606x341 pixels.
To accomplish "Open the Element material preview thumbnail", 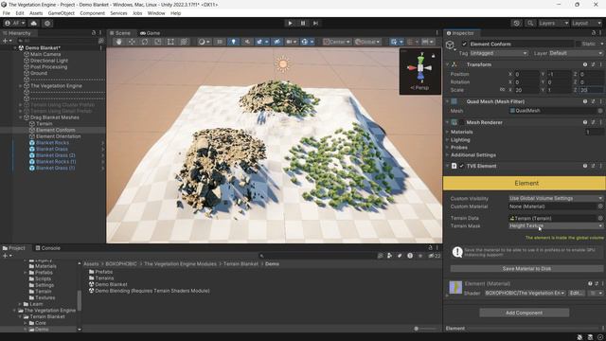I will (x=455, y=288).
